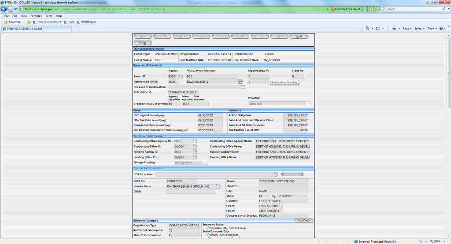Open the Edit menu

(15, 16)
